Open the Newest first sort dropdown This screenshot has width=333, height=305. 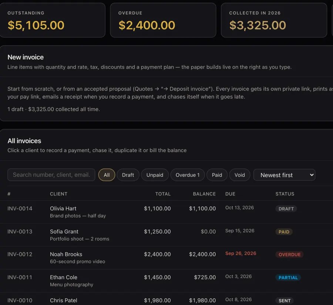pyautogui.click(x=285, y=175)
